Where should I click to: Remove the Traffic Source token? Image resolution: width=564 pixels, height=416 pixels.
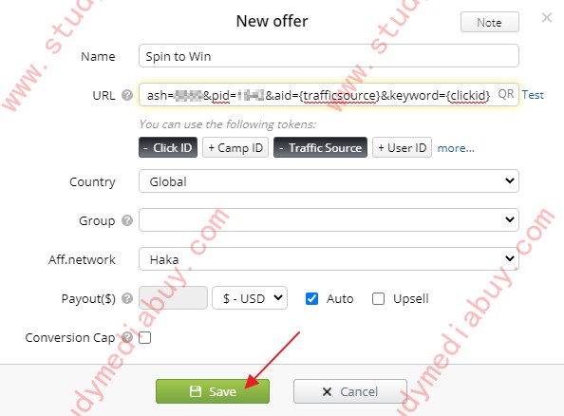[x=320, y=147]
